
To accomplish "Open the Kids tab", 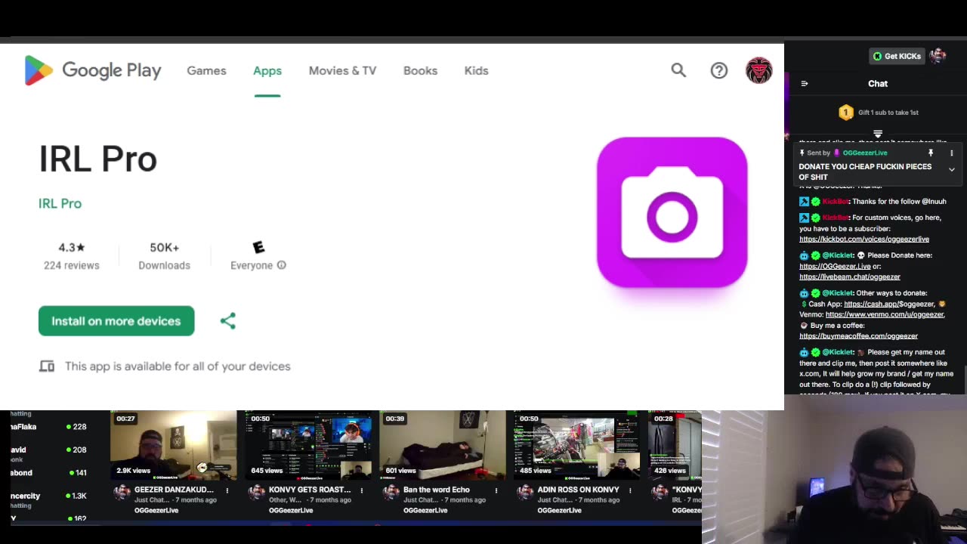I will [476, 70].
